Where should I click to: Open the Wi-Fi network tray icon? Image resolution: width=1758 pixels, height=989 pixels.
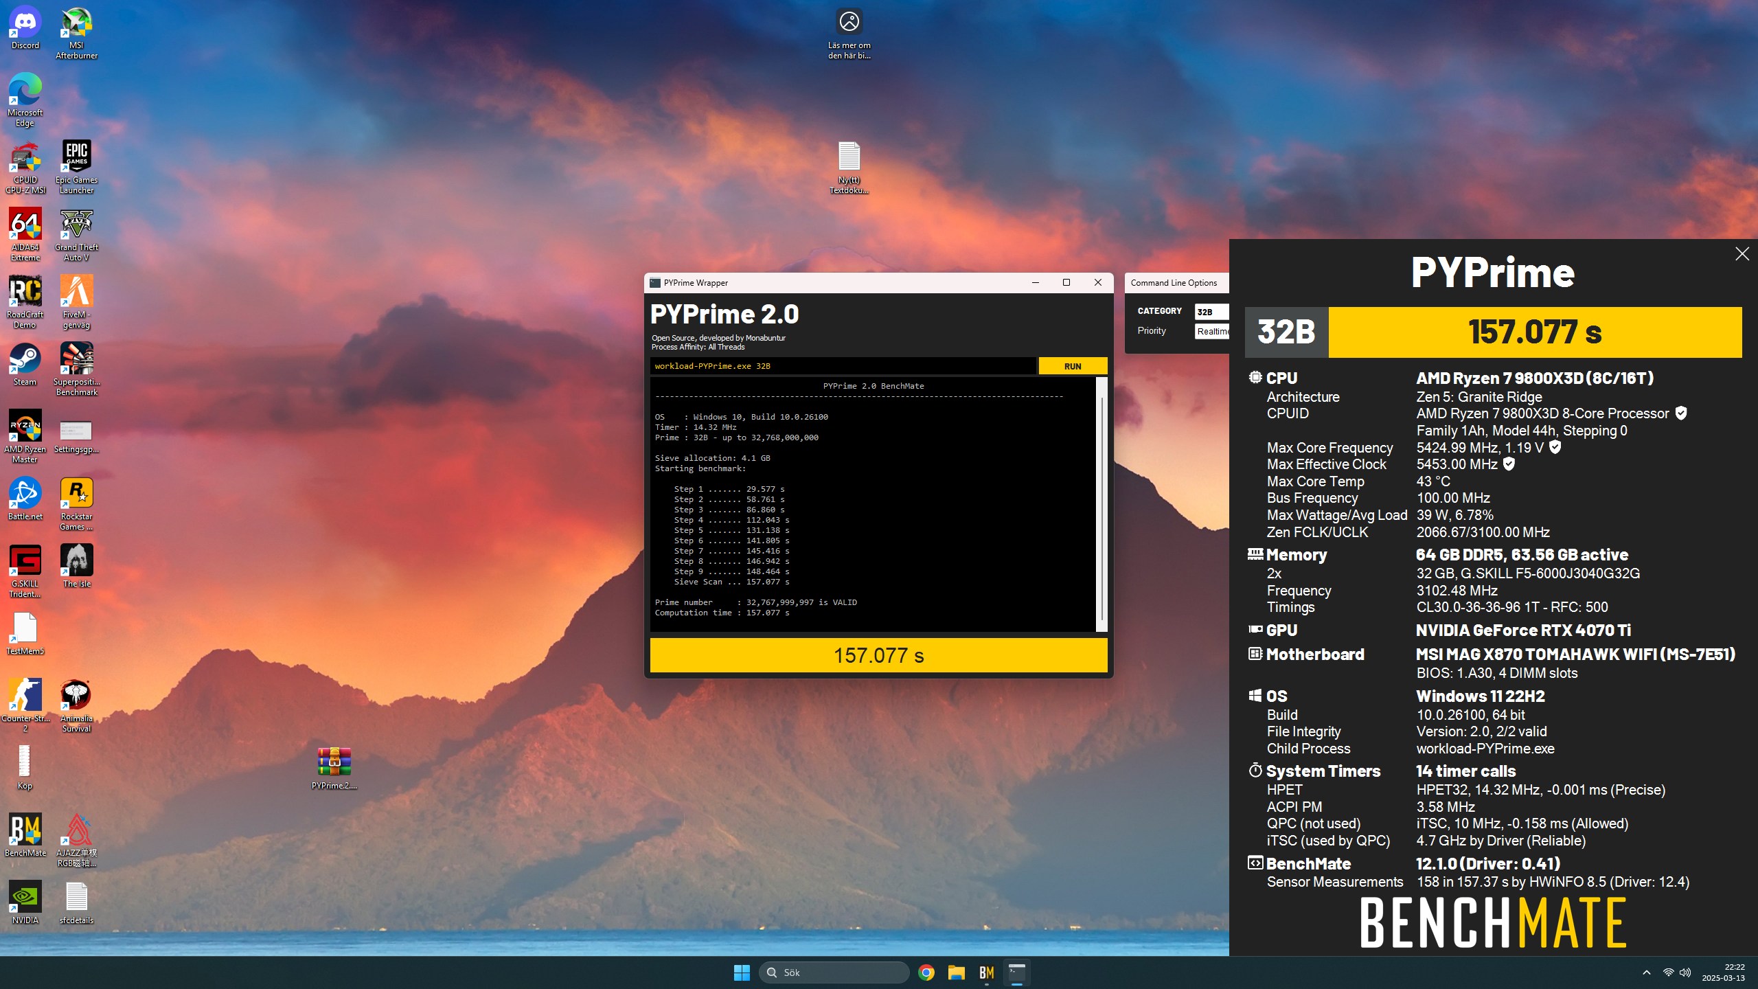pos(1668,973)
